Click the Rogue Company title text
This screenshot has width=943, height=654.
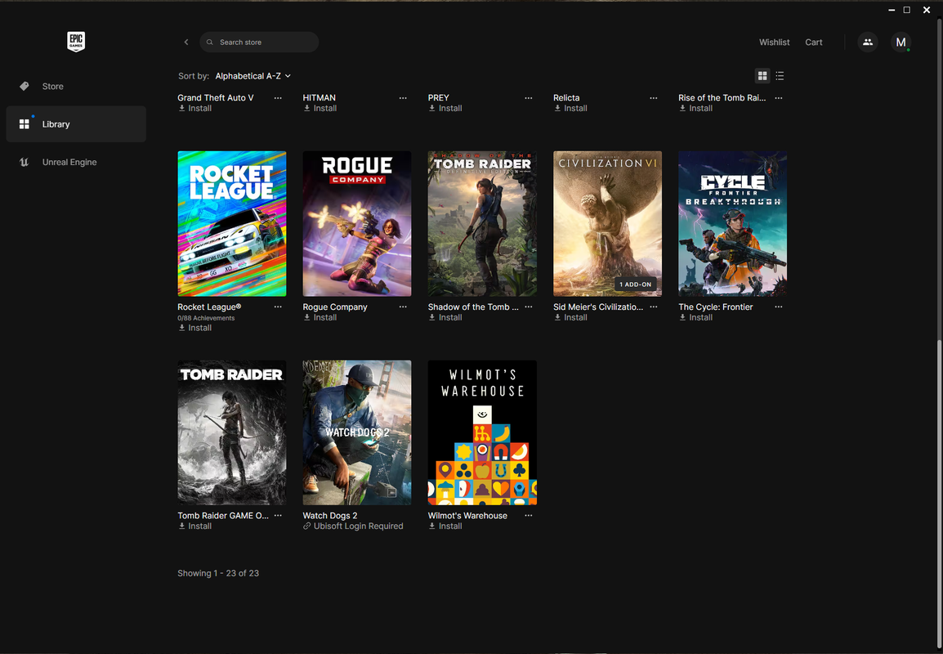[x=335, y=307]
